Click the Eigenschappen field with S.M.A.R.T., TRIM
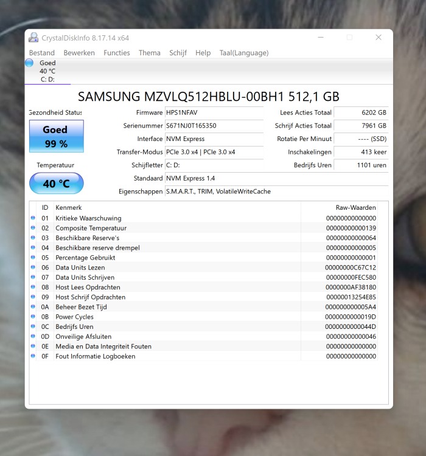The width and height of the screenshot is (426, 456). 277,192
